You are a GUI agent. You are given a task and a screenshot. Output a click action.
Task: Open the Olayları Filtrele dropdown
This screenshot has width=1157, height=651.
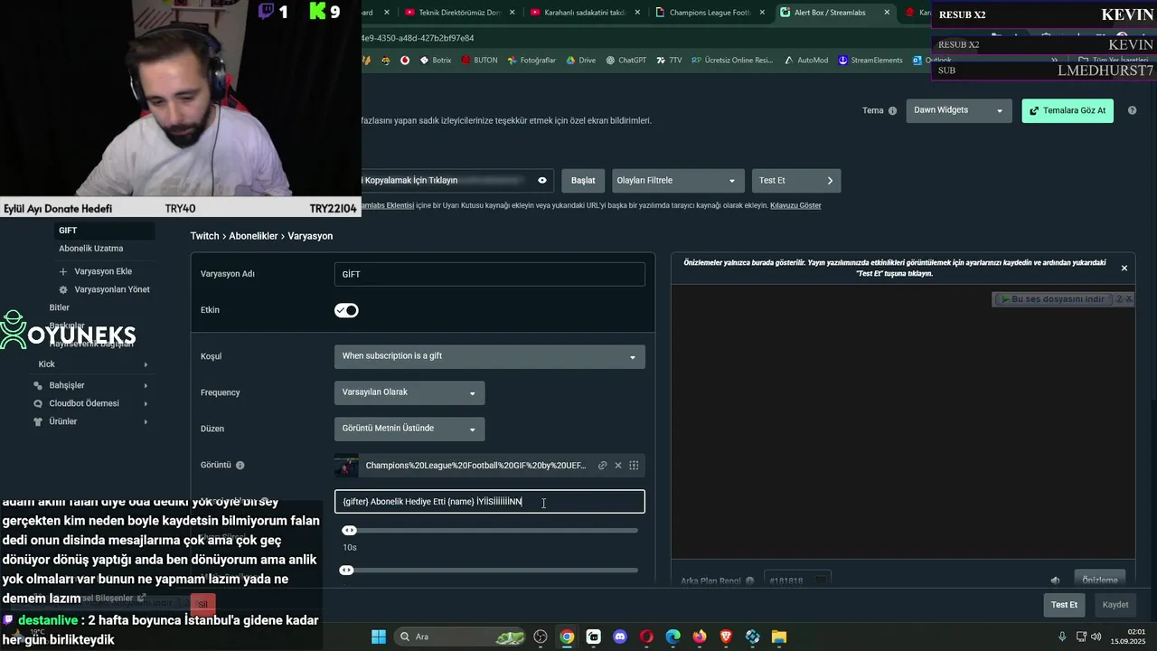(x=678, y=180)
